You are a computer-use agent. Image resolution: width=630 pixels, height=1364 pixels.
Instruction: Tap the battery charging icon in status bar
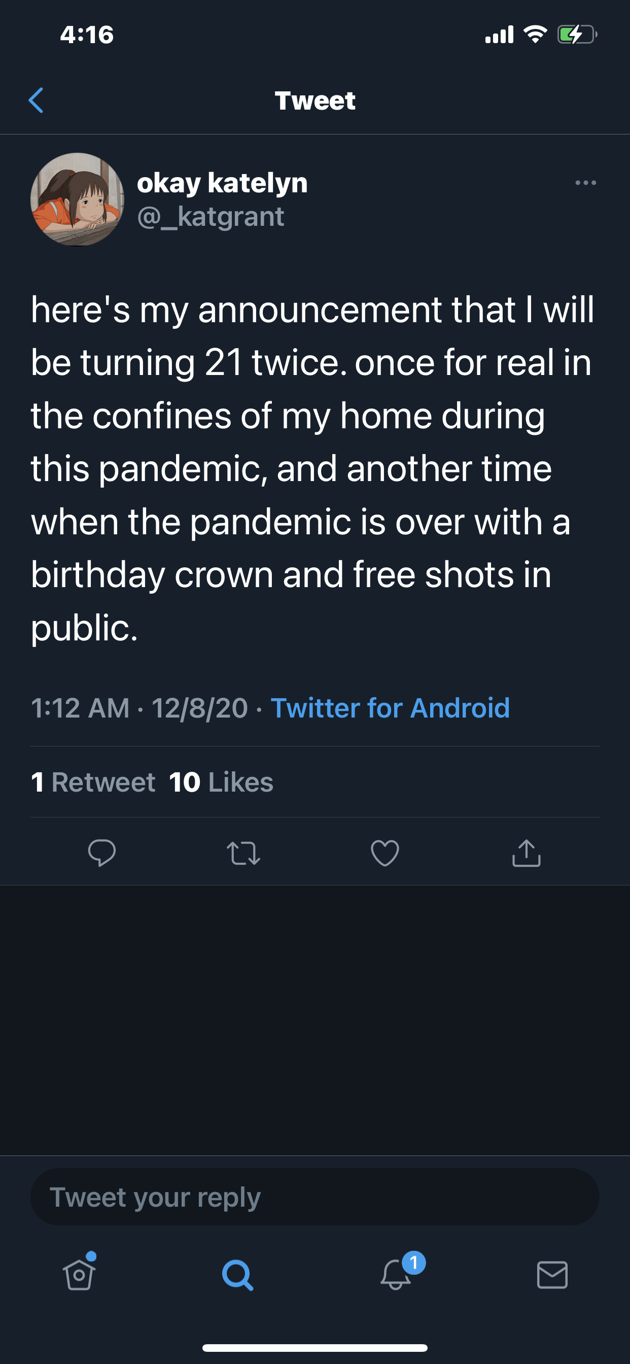577,35
